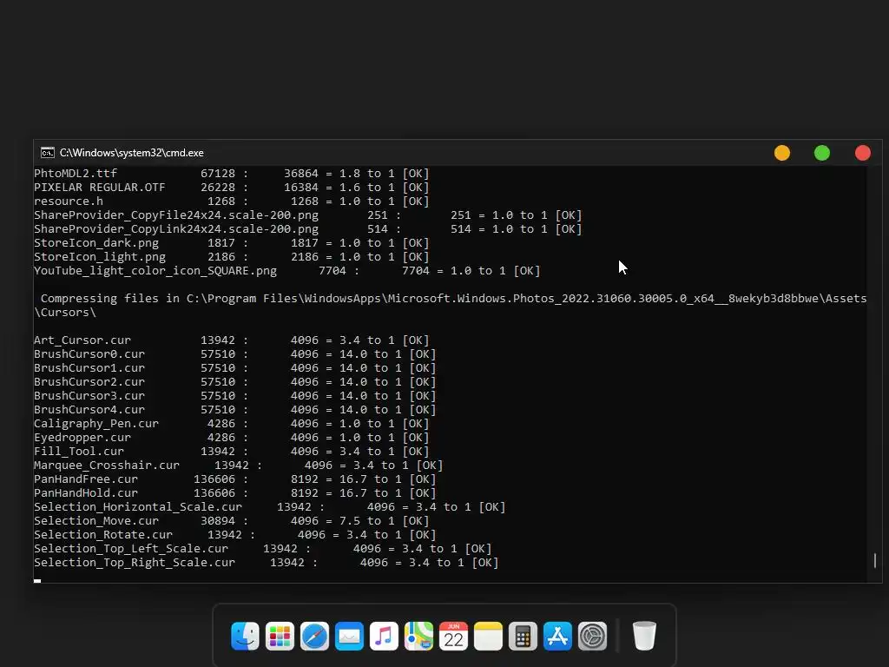Select BrushCursor0.cur file name
This screenshot has width=889, height=667.
click(x=89, y=354)
